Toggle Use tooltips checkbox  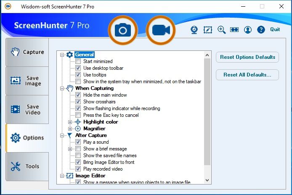pos(78,75)
